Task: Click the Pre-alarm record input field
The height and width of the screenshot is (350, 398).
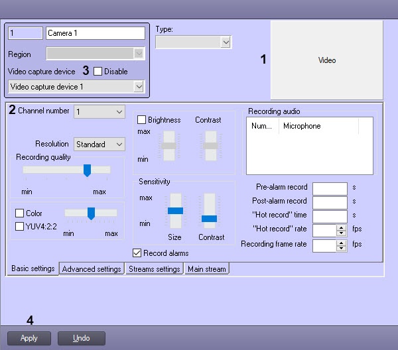Action: [x=330, y=188]
